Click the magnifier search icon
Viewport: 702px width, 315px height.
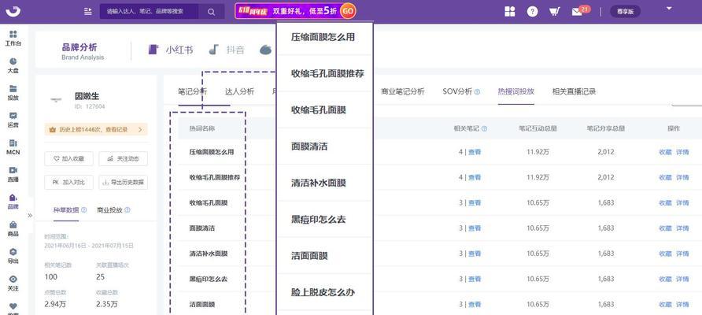click(212, 12)
